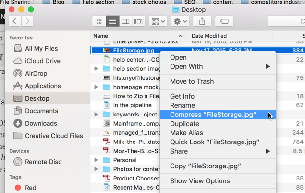Switch to Cover Flow view
305x193 pixels.
[x=139, y=21]
